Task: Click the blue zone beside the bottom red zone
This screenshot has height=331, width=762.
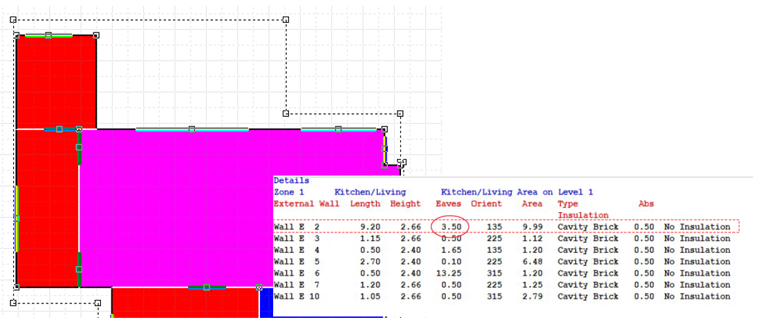Action: pyautogui.click(x=266, y=304)
